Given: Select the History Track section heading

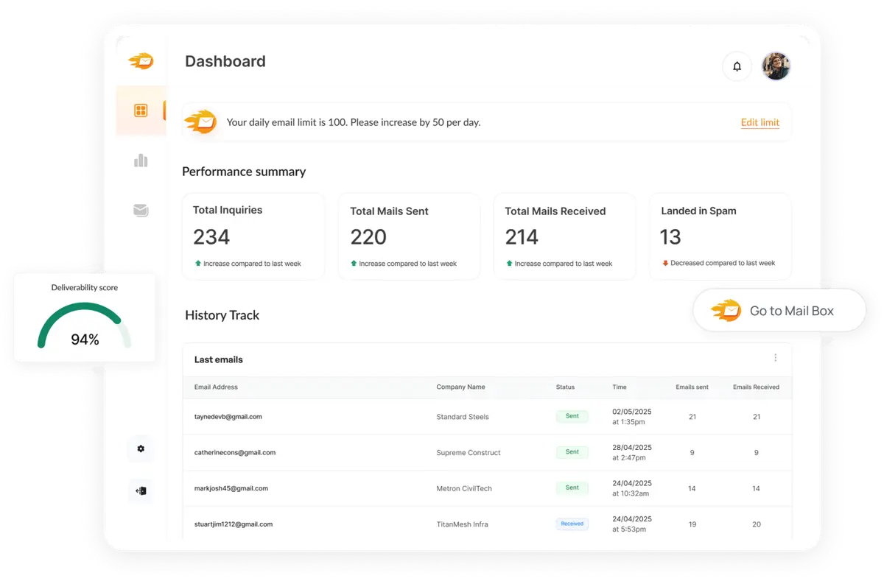Looking at the screenshot, I should coord(222,315).
